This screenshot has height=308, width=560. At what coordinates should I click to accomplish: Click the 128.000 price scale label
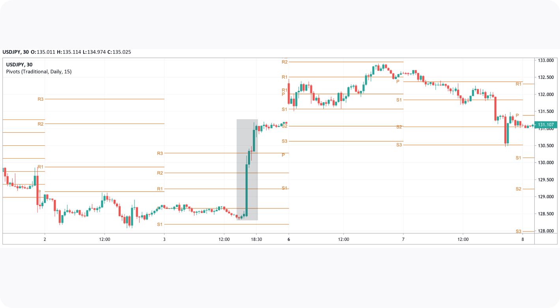(x=546, y=231)
